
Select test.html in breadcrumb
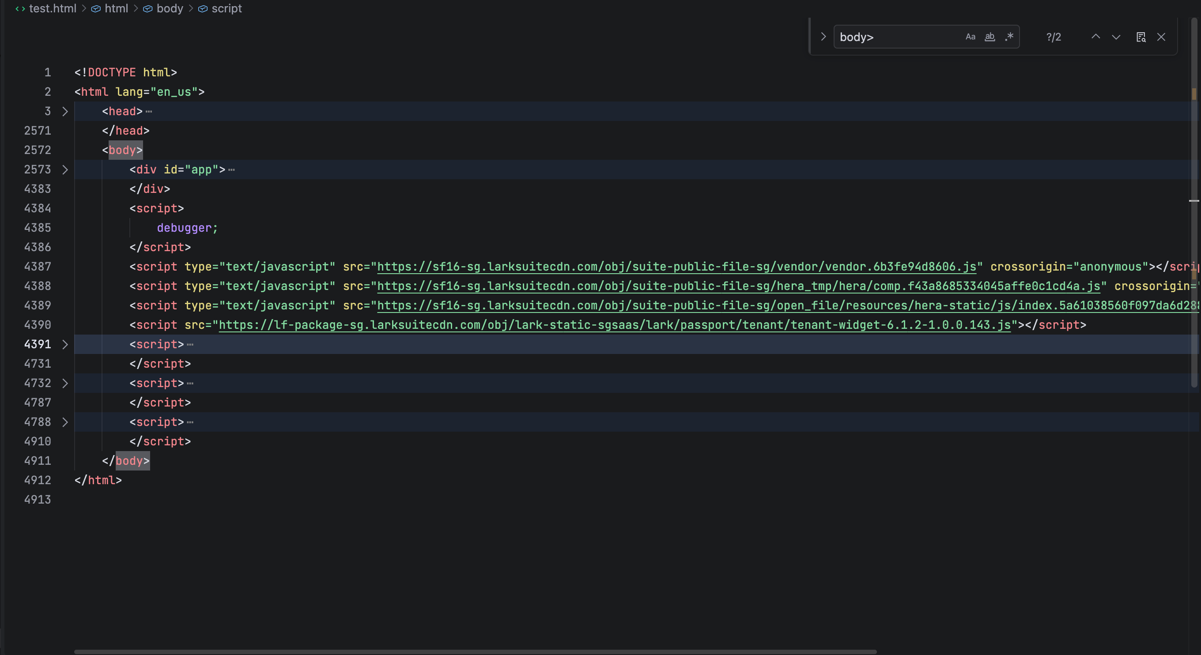(x=52, y=8)
